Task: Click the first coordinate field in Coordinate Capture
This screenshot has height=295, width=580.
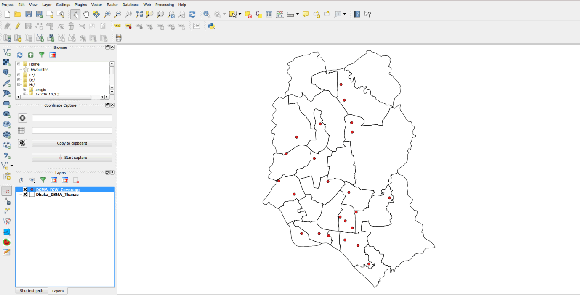Action: pos(72,118)
